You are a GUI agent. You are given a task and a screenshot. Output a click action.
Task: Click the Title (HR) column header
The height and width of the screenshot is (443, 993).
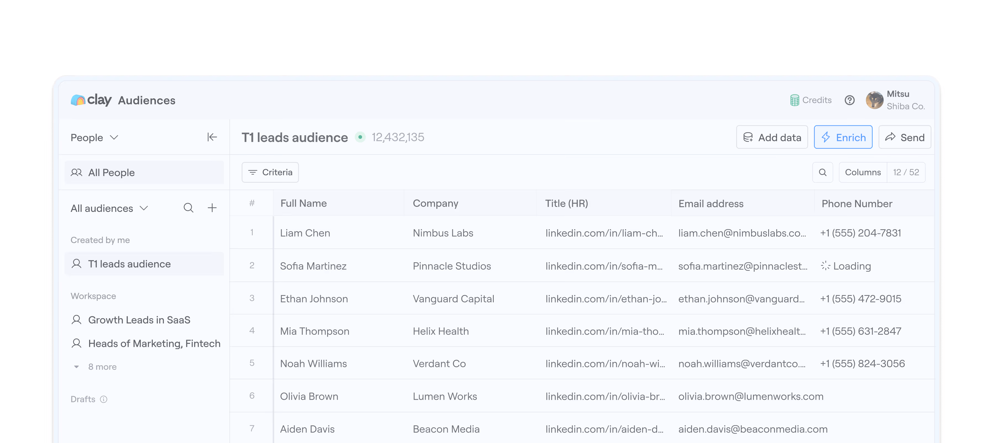point(604,203)
